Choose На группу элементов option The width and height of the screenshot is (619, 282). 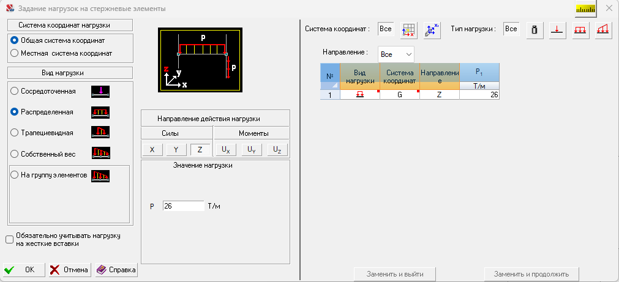[x=14, y=175]
